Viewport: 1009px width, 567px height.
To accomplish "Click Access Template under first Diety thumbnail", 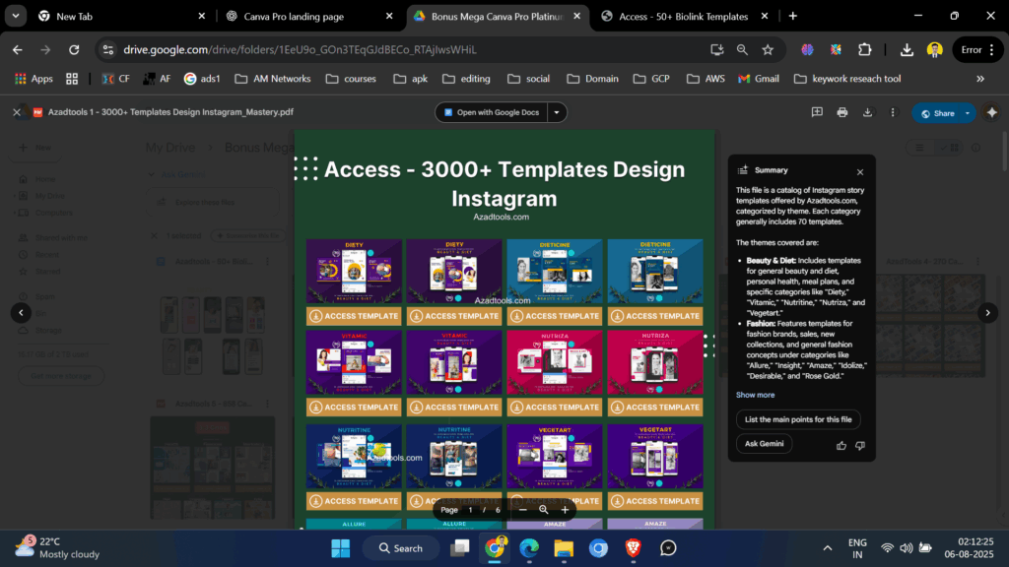I will (354, 316).
